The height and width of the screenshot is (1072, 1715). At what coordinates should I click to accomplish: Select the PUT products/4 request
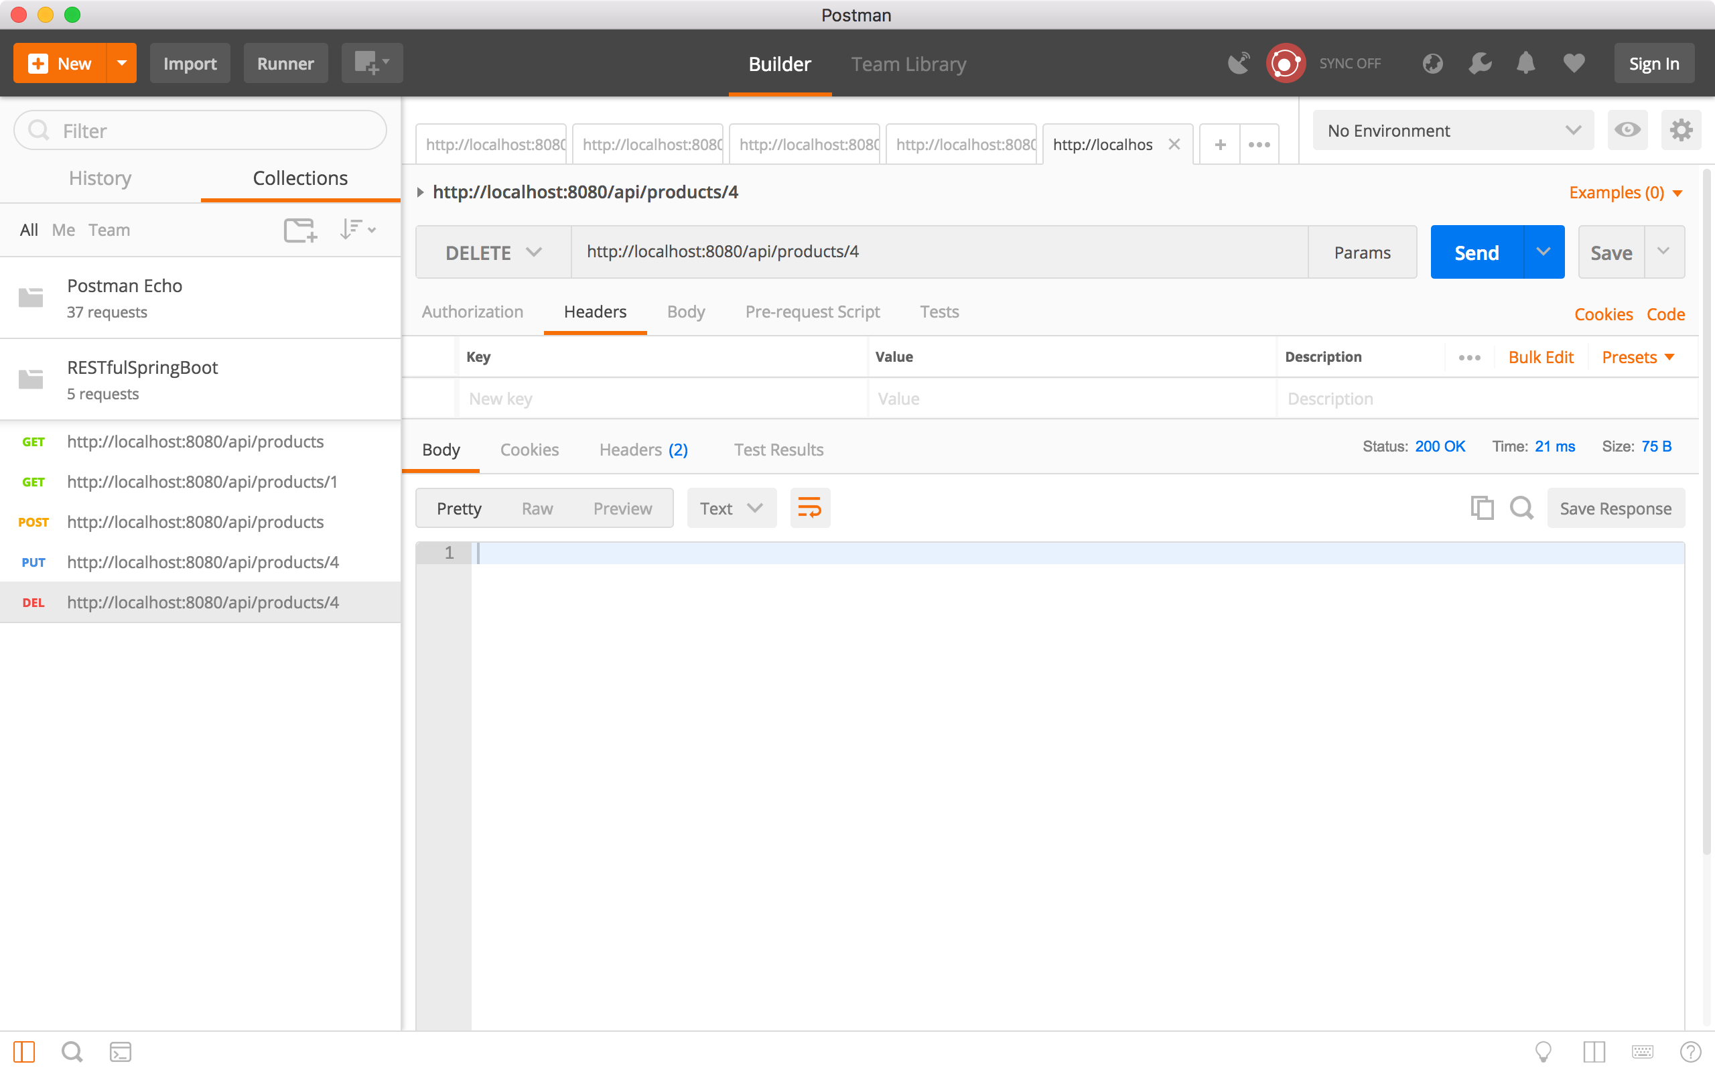200,562
